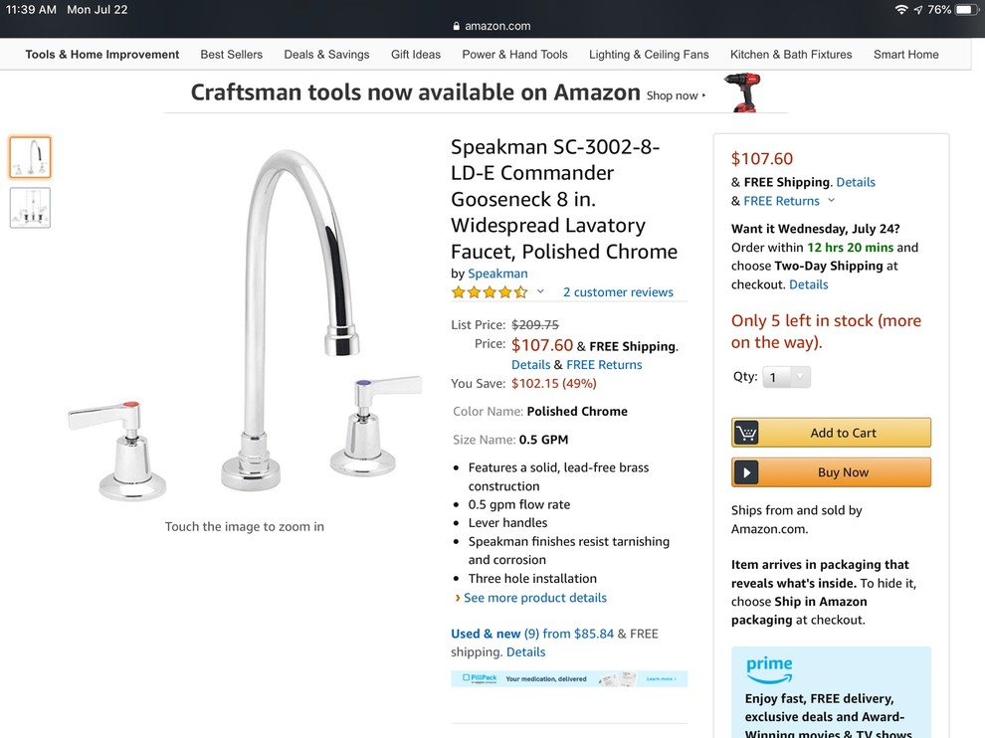Click the cart icon on Add to Cart

tap(746, 432)
